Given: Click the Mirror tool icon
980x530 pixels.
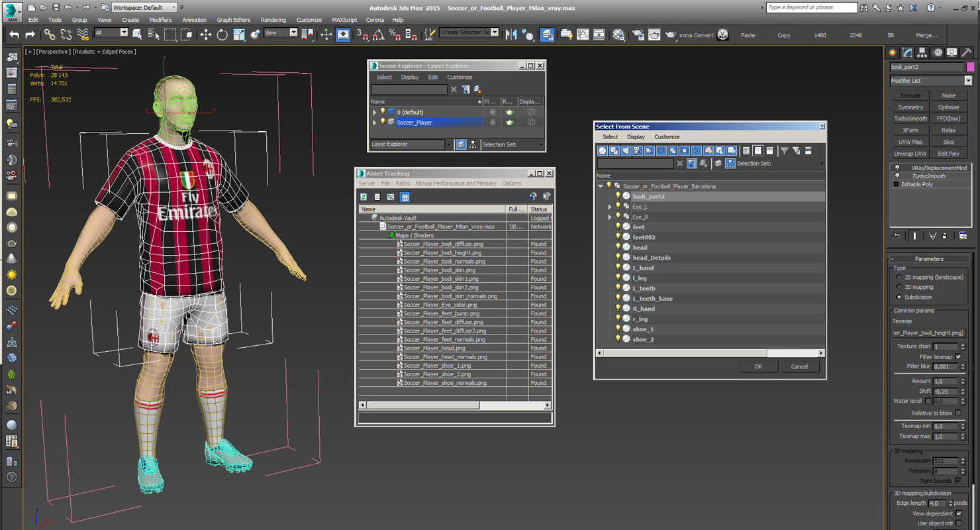Looking at the screenshot, I should [511, 34].
